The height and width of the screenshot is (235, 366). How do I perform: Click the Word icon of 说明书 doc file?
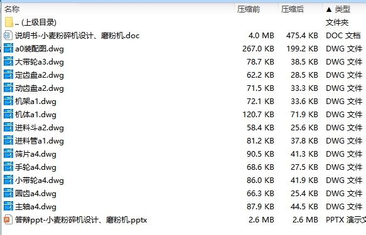coord(8,35)
